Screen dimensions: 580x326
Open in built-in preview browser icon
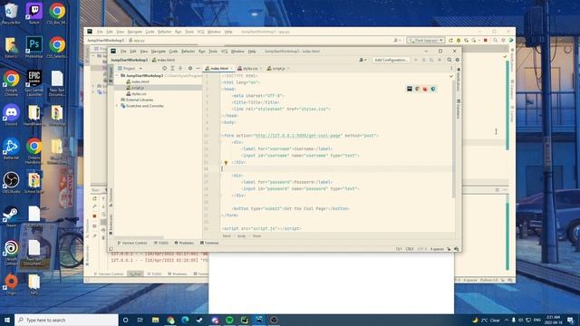410,89
